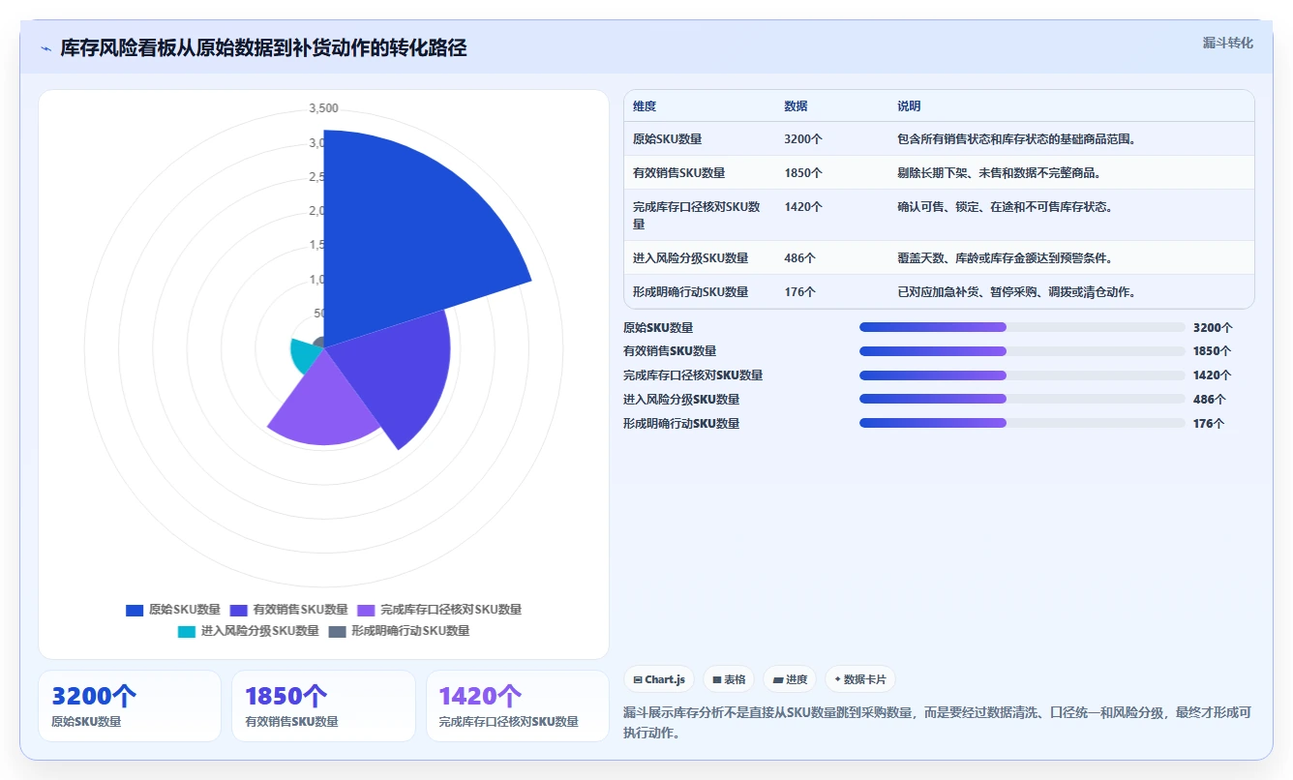Click the 漏斗转化 label in header
The height and width of the screenshot is (780, 1293).
[1228, 44]
